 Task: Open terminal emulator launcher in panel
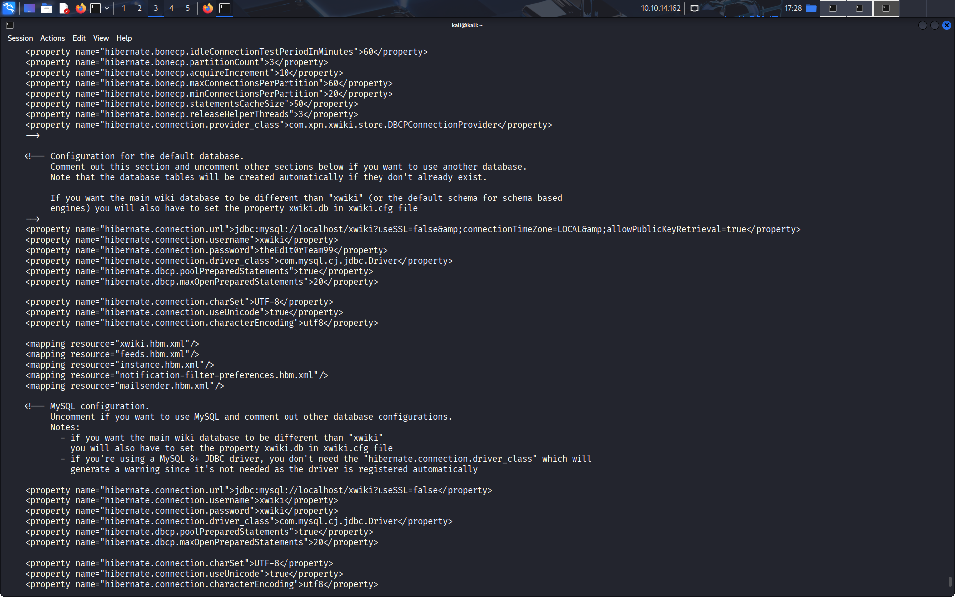(95, 8)
